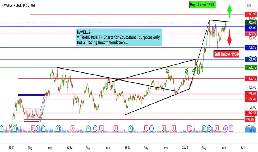Select the green earnings marker just after 2023 label
Viewport: 258px width, 152px height.
pos(131,128)
